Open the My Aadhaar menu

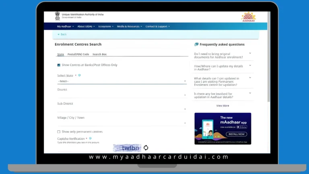coord(66,27)
